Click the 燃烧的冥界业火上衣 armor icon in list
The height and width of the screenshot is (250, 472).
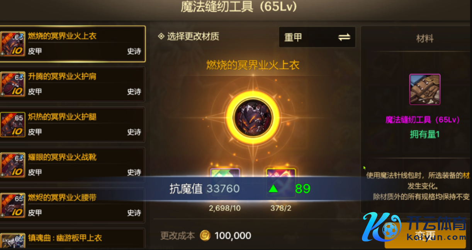[x=13, y=44]
